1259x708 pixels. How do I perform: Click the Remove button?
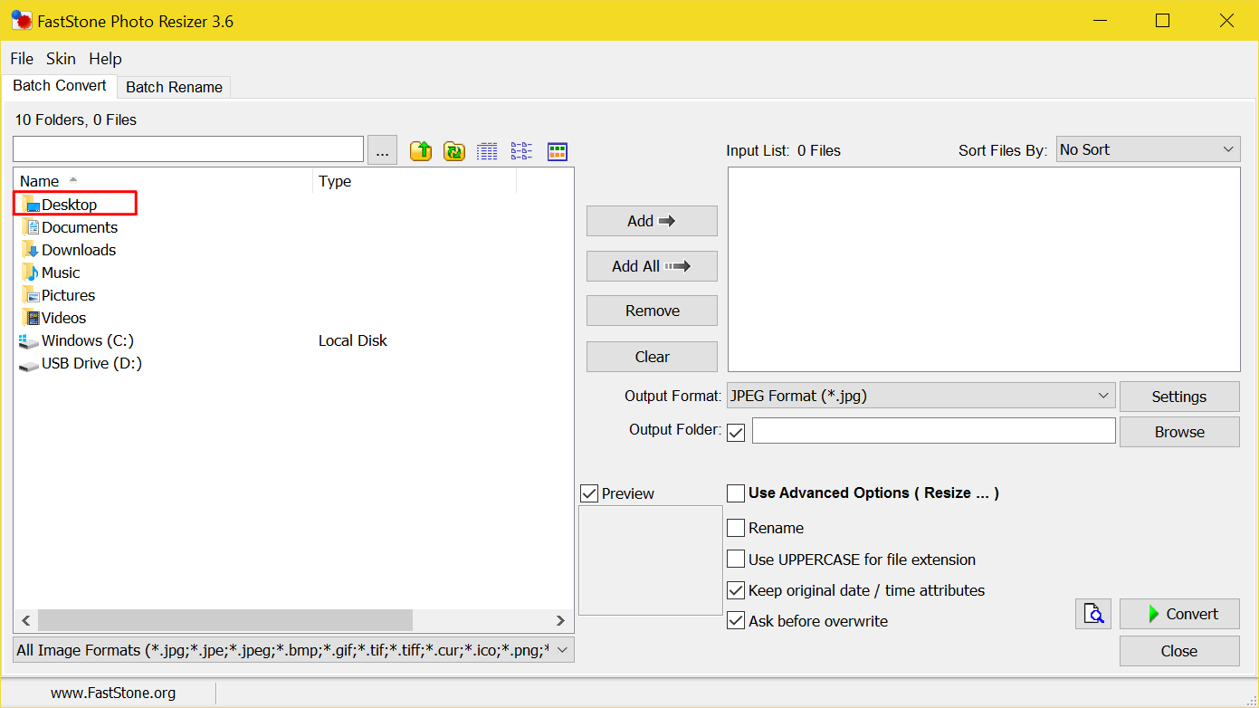tap(652, 311)
